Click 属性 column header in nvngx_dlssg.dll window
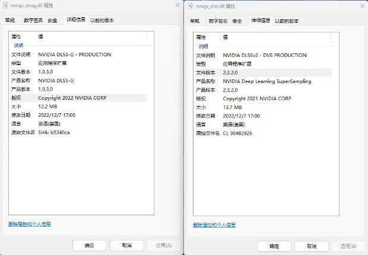Screen dimensions: 368x255 pyautogui.click(x=16, y=36)
